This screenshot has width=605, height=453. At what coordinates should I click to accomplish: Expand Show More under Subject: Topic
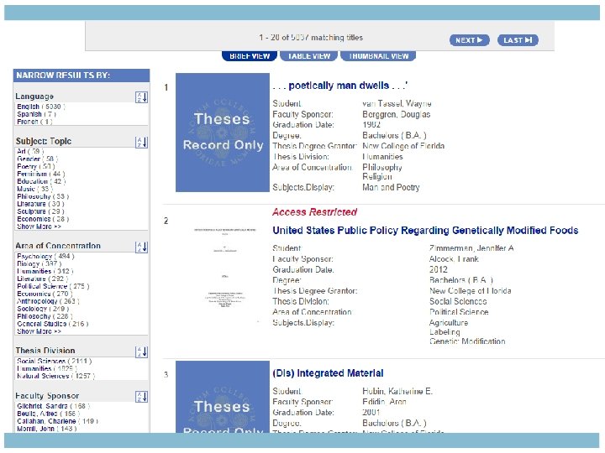39,226
